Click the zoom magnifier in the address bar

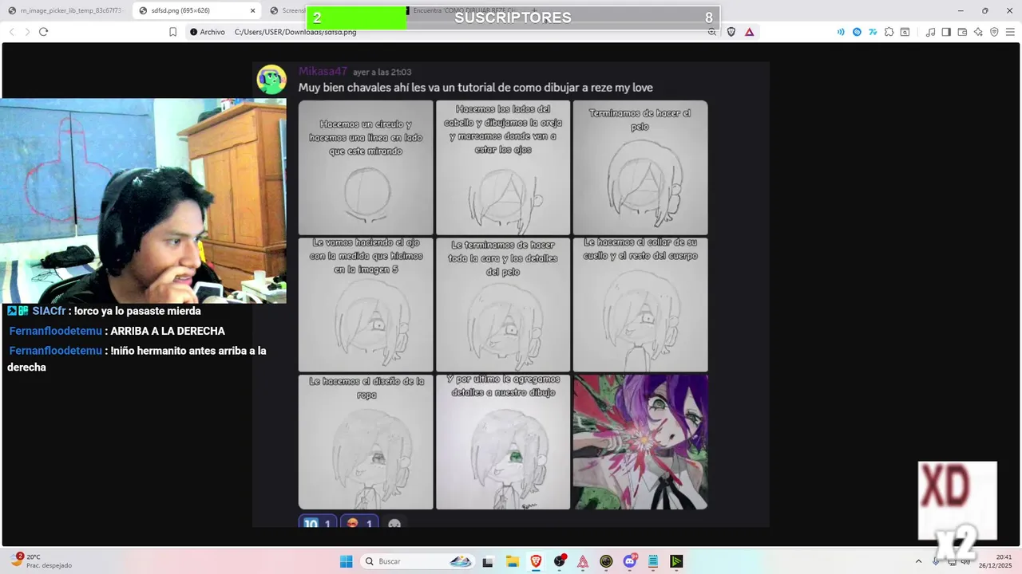[x=712, y=32]
